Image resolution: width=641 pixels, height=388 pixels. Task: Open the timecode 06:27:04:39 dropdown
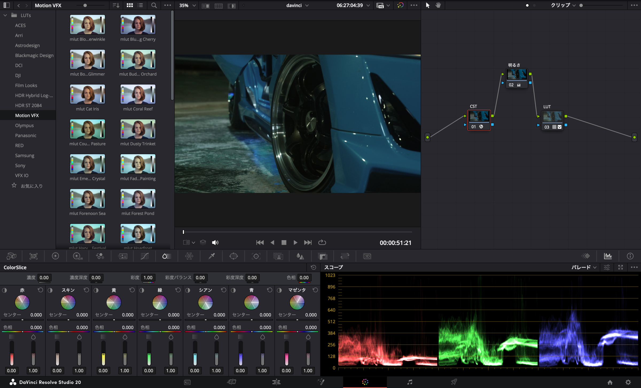coord(353,5)
